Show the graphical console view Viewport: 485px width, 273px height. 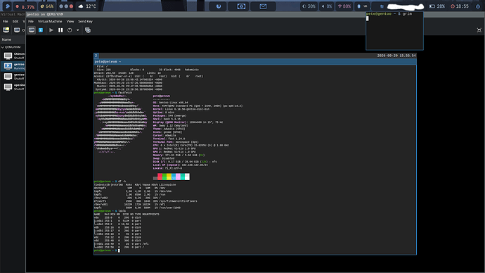[x=32, y=30]
